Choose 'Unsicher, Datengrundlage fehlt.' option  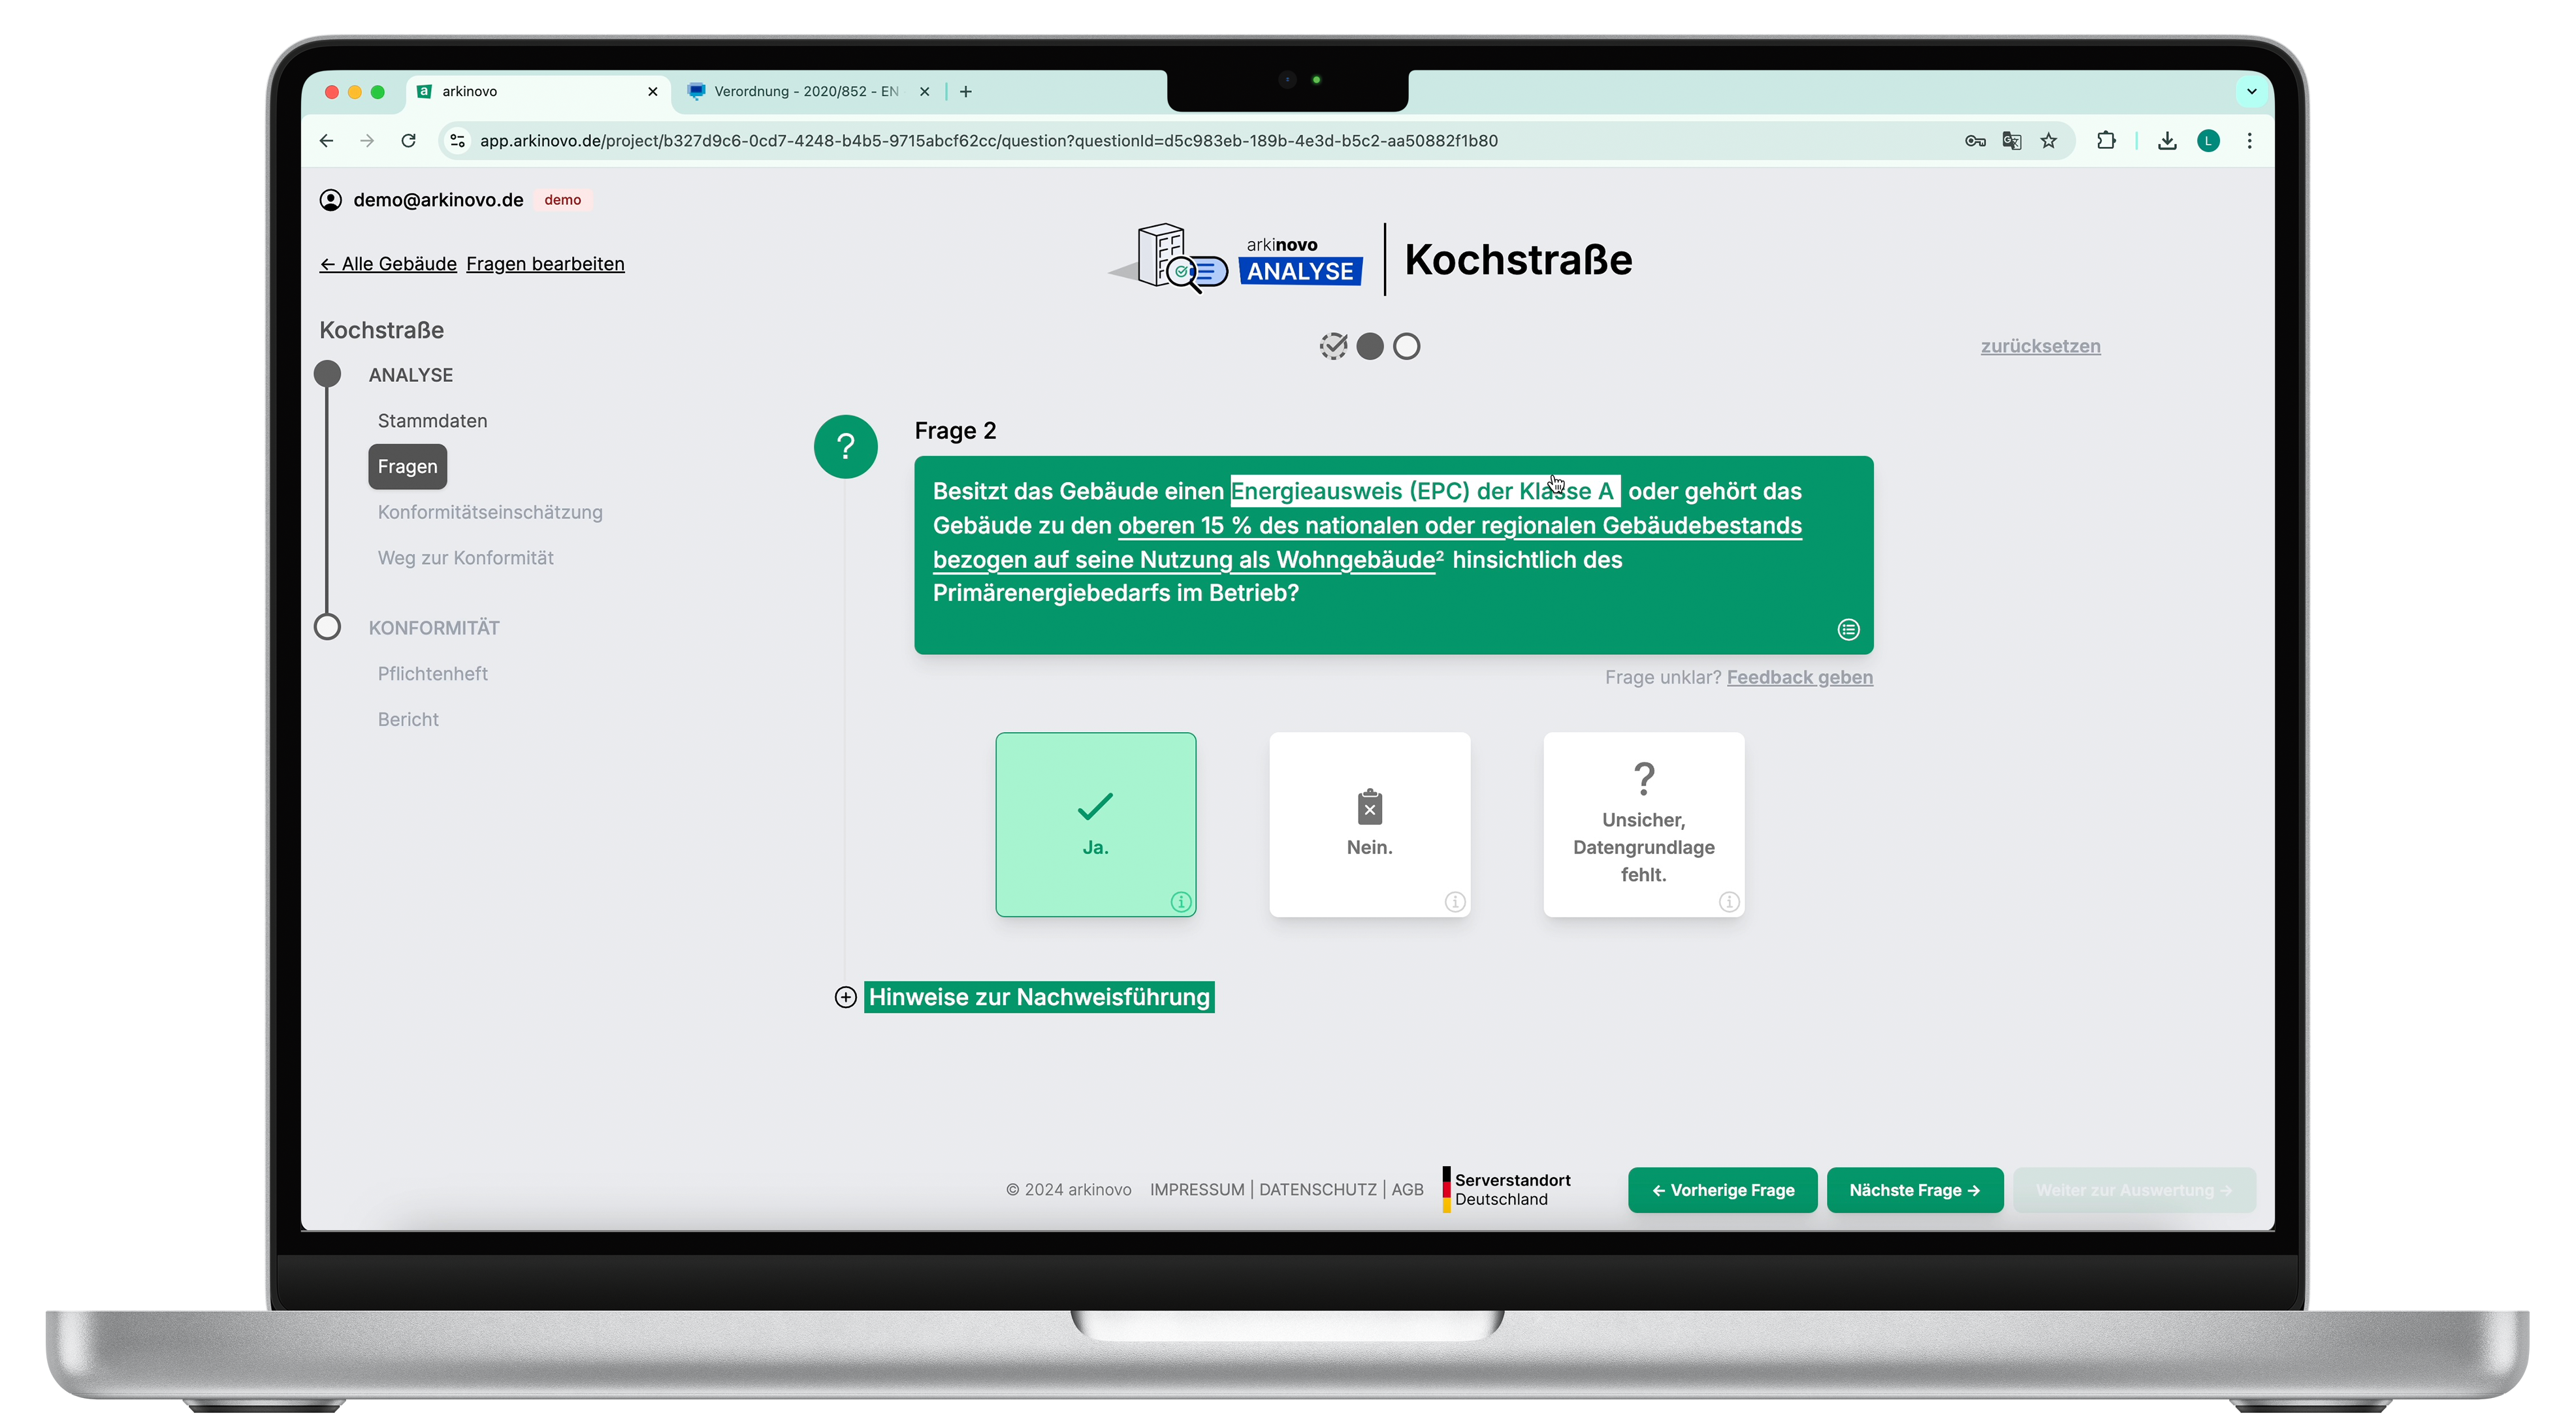(x=1643, y=824)
